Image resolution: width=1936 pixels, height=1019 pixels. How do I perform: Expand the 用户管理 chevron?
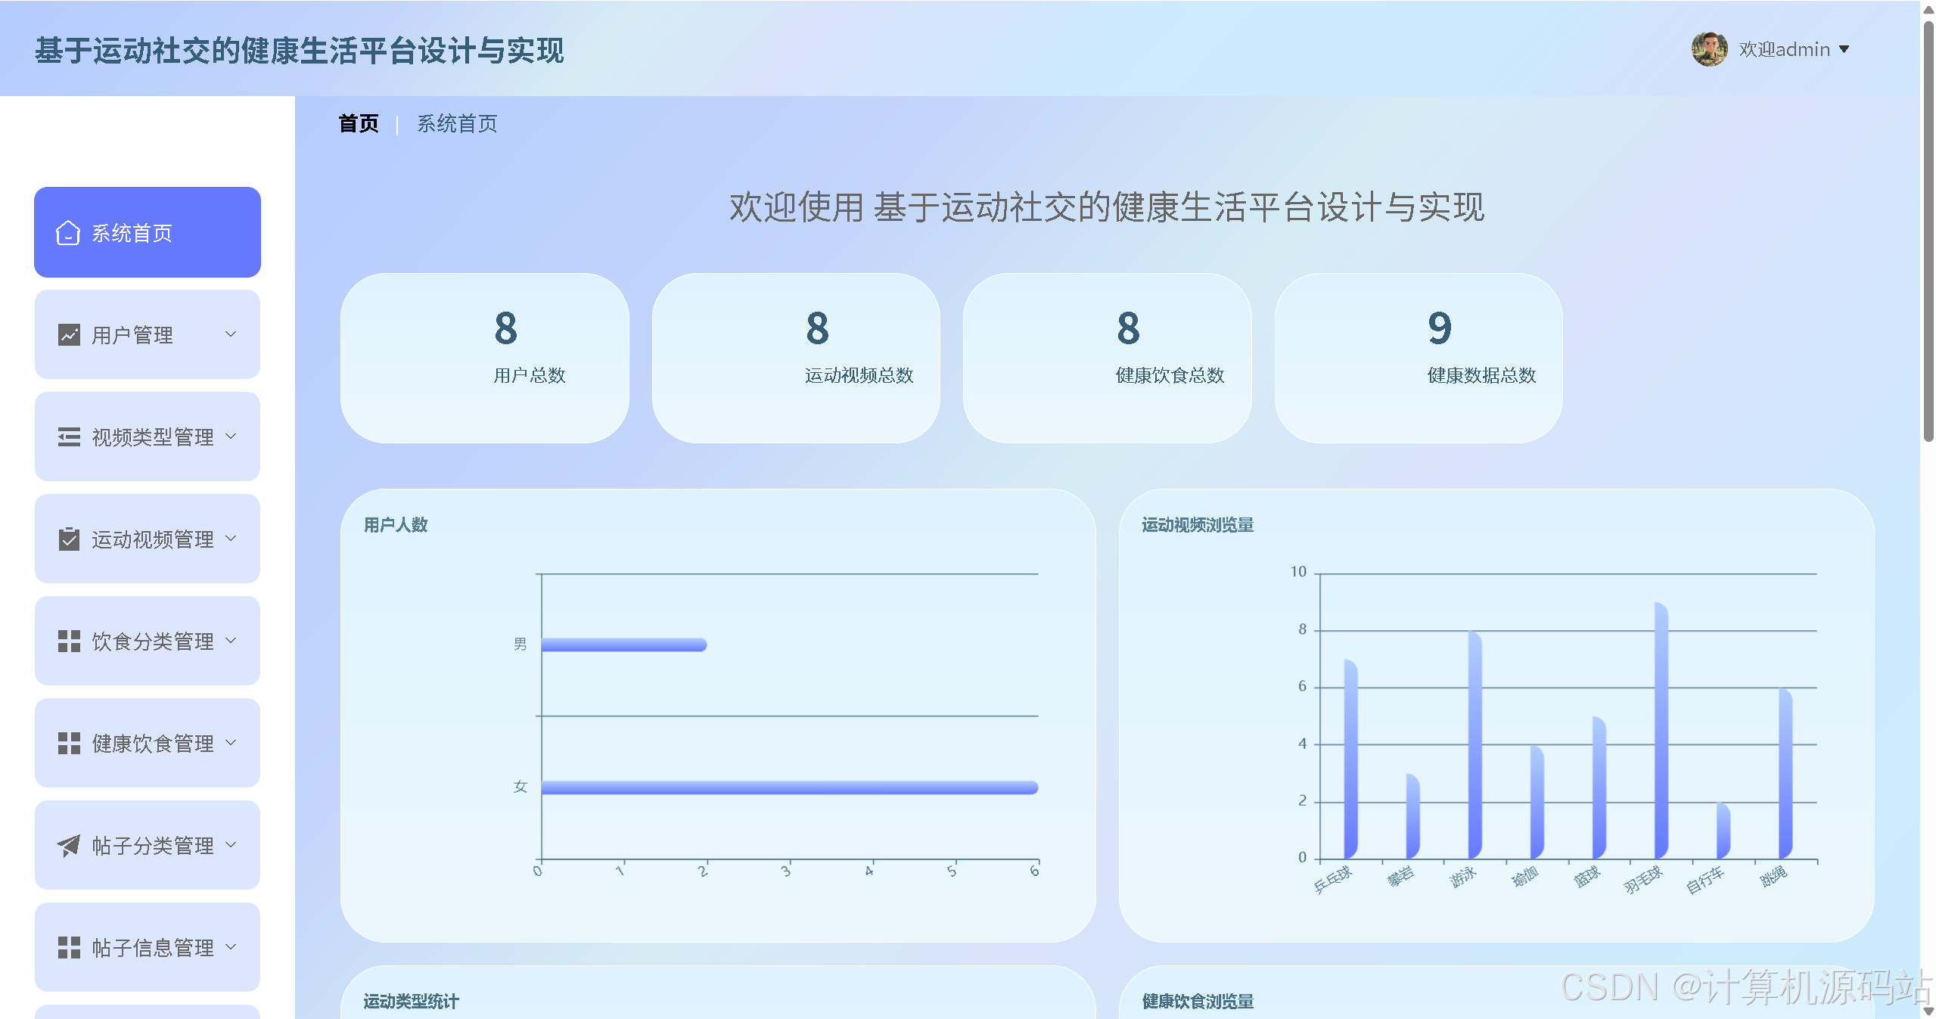[231, 334]
